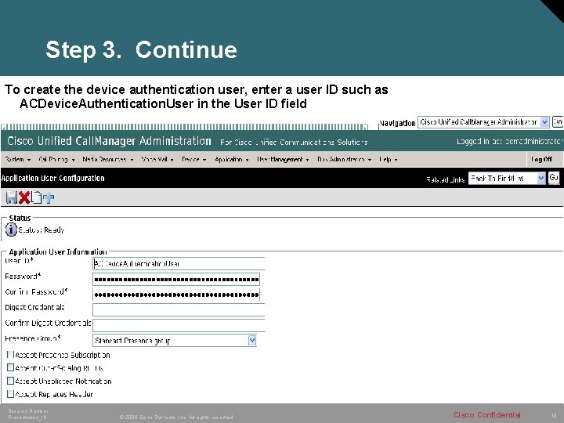Click the Confirm Password field
Image resolution: width=564 pixels, height=423 pixels.
[176, 295]
